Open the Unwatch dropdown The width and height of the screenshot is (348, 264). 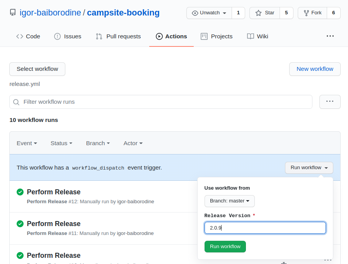point(209,13)
